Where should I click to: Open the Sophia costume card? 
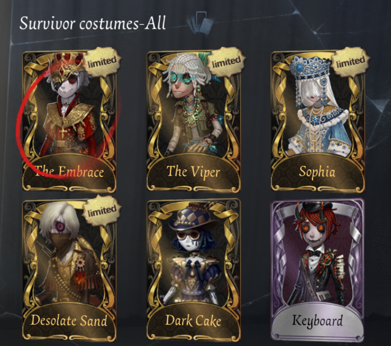[x=317, y=121]
